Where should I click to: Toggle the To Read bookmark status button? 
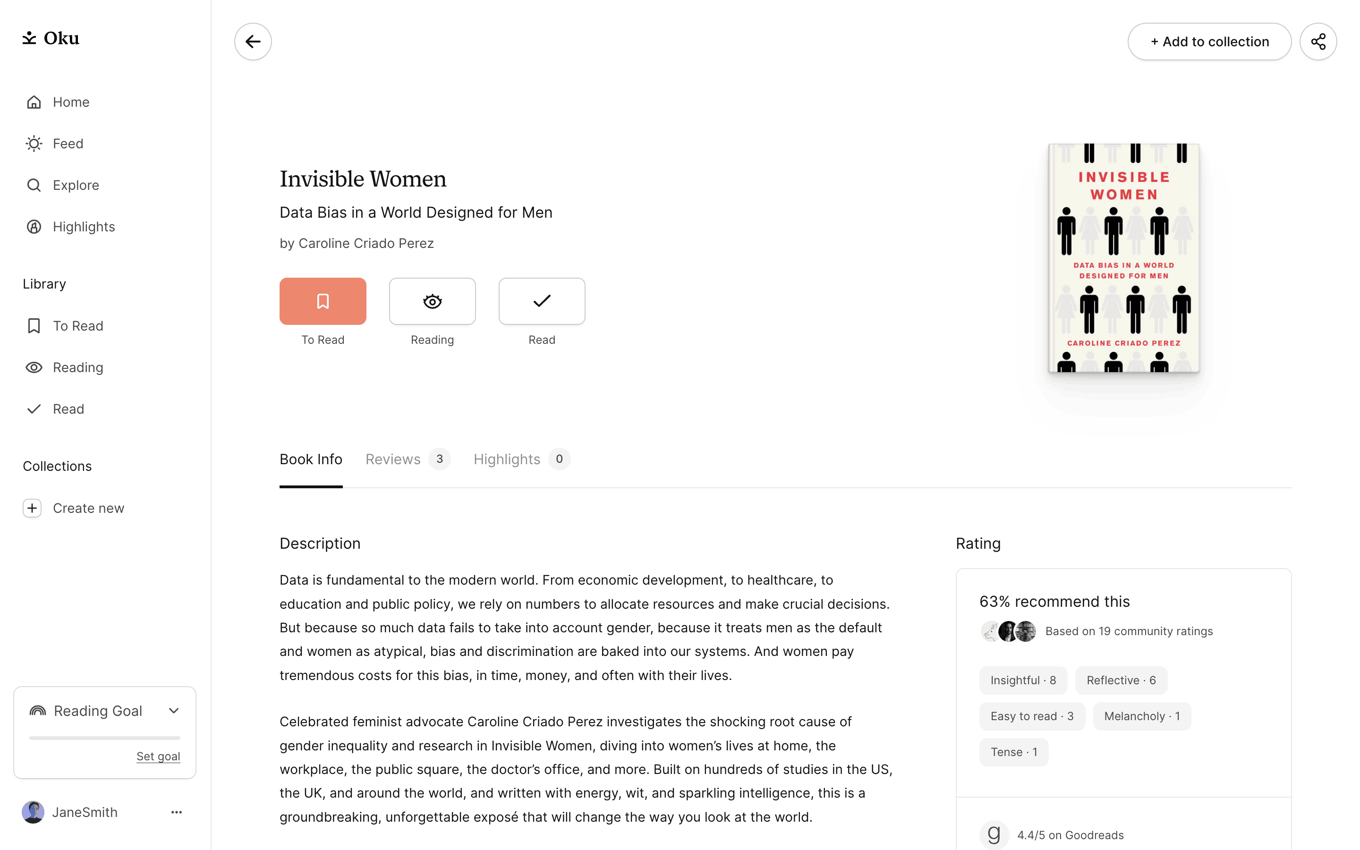(x=323, y=301)
